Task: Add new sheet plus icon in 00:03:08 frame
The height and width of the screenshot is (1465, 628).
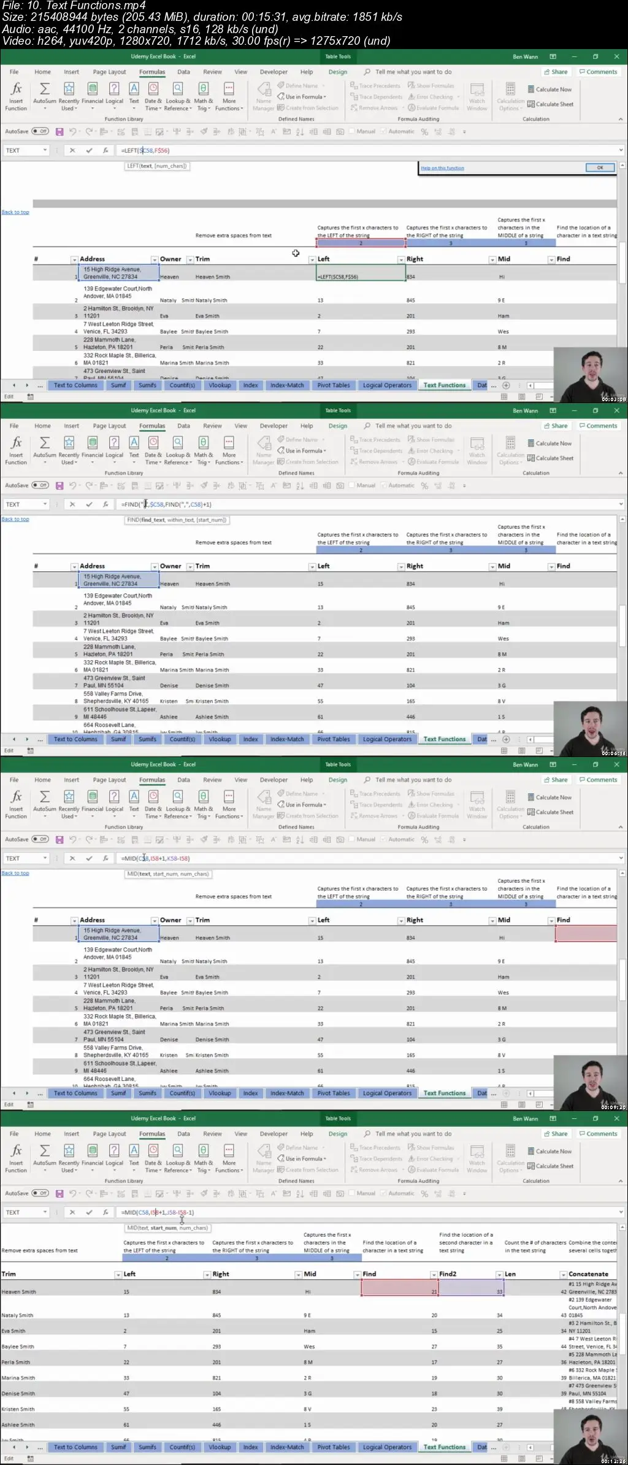Action: (x=506, y=385)
